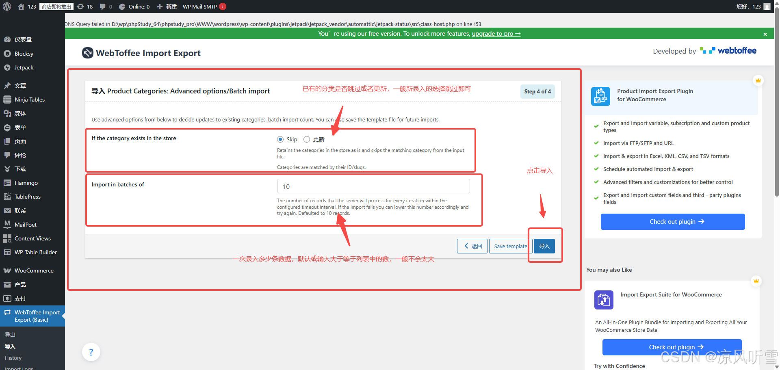The height and width of the screenshot is (370, 780).
Task: Click the webtoffee developer logo
Action: 728,51
